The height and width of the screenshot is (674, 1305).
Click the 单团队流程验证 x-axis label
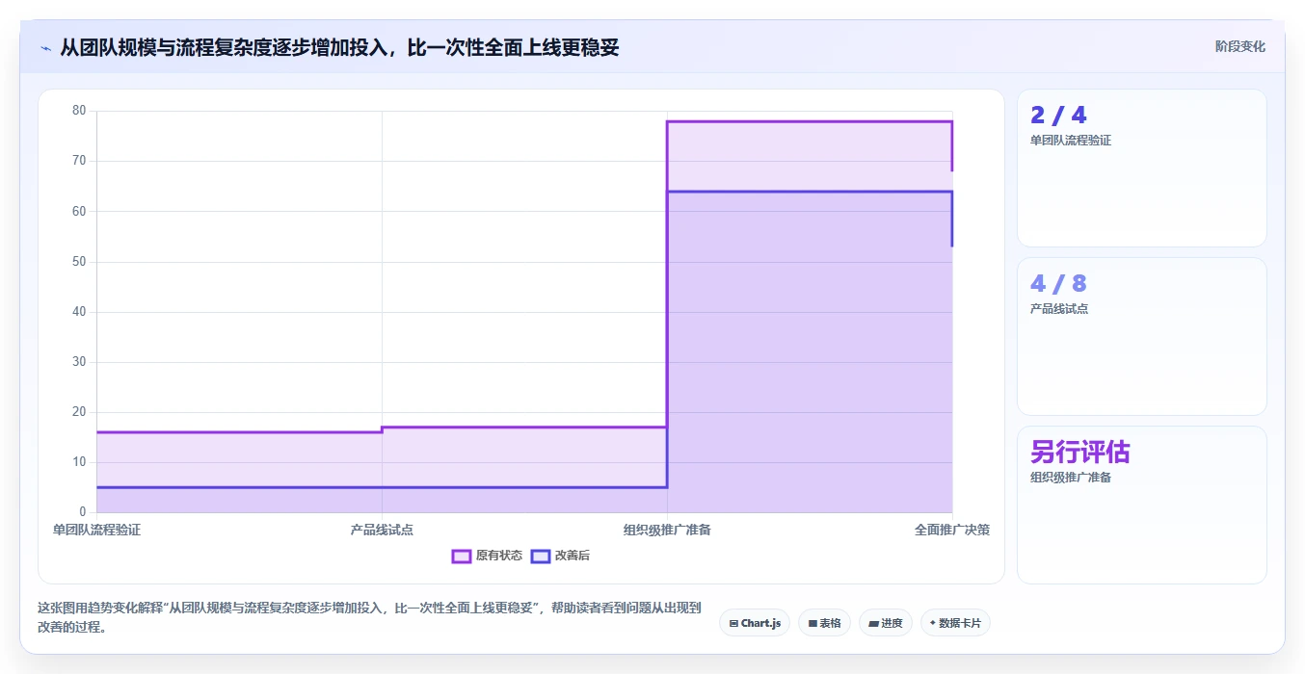click(x=96, y=530)
